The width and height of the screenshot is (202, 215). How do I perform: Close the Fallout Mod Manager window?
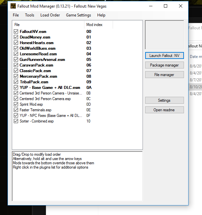tap(181, 6)
